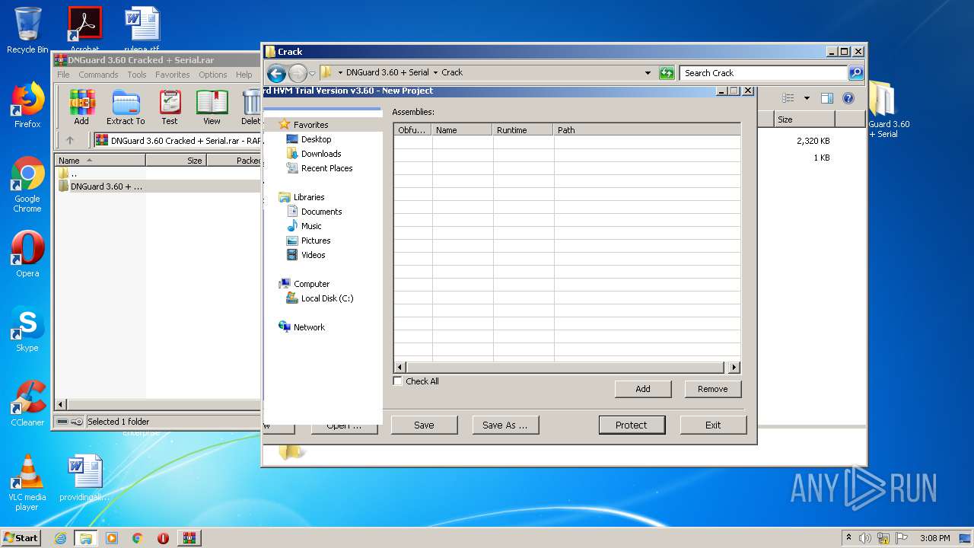This screenshot has height=548, width=974.
Task: Select Documents under Libraries
Action: 321,212
